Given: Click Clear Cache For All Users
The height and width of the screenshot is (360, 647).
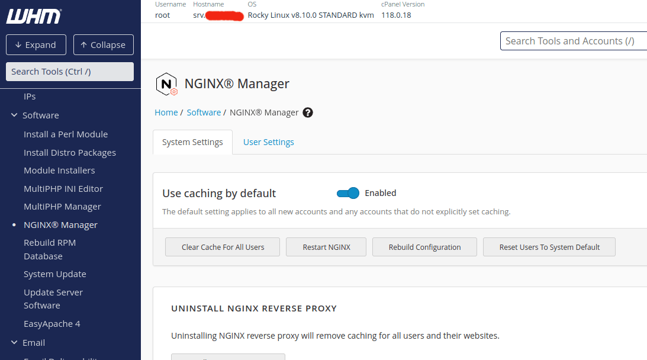Looking at the screenshot, I should point(223,247).
